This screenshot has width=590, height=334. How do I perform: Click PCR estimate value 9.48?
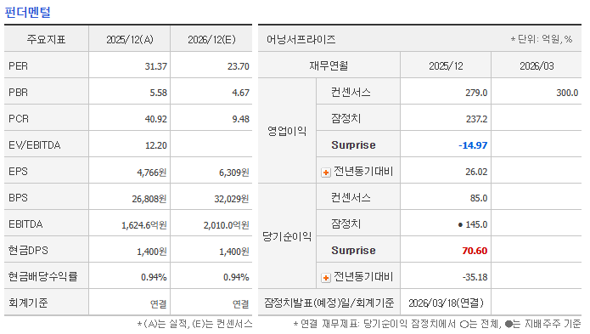point(240,119)
